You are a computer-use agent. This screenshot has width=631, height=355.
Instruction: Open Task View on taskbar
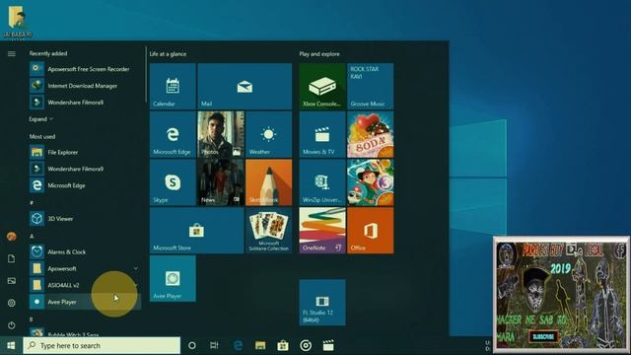(x=214, y=345)
